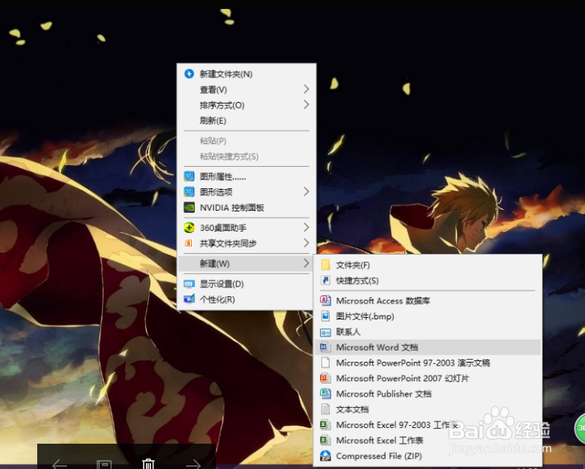Expand the 查看(V) submenu arrow
The width and height of the screenshot is (585, 469).
coord(307,89)
